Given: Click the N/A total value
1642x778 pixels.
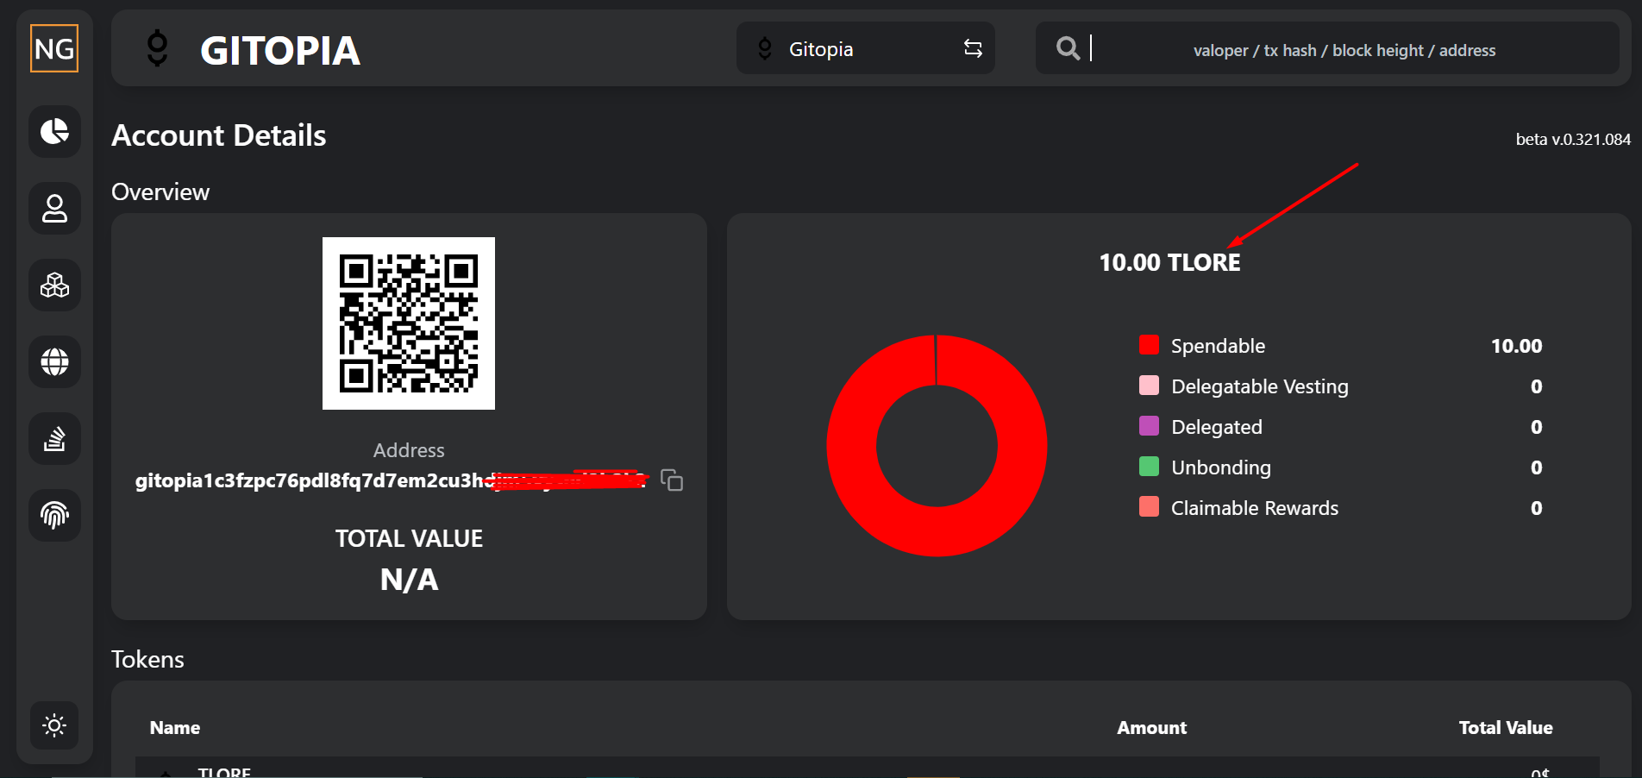Looking at the screenshot, I should 409,580.
